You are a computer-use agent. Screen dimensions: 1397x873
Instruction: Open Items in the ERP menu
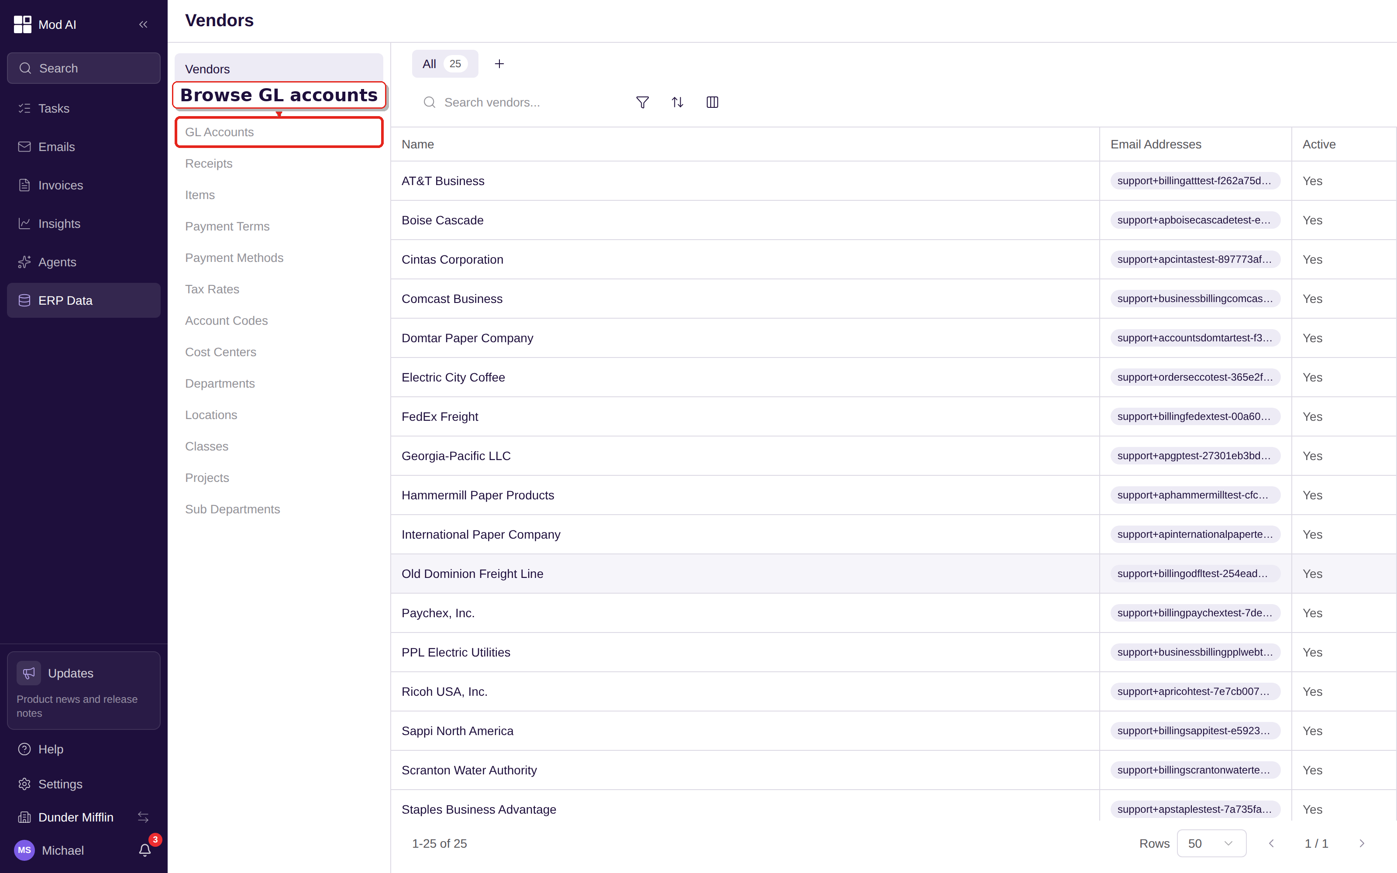(x=279, y=195)
